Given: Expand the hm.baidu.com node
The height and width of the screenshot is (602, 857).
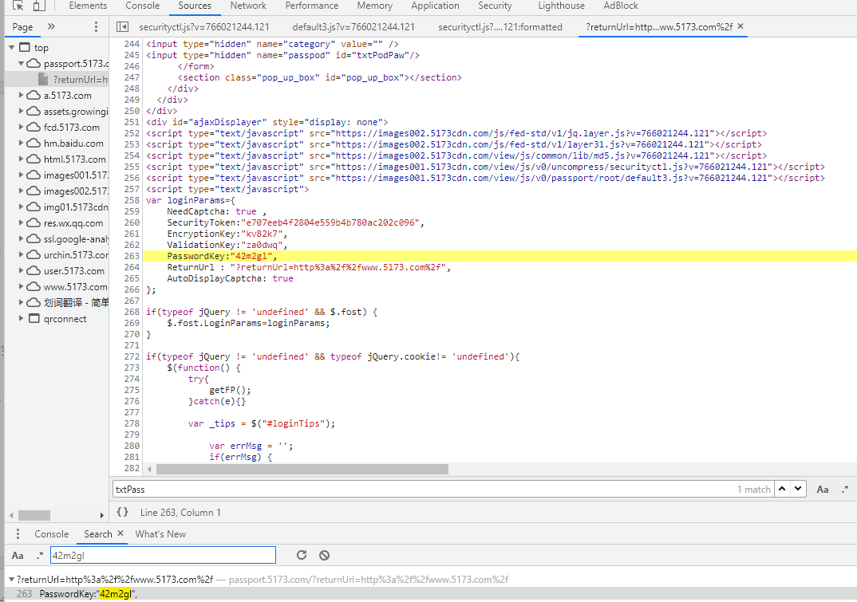Looking at the screenshot, I should [21, 144].
